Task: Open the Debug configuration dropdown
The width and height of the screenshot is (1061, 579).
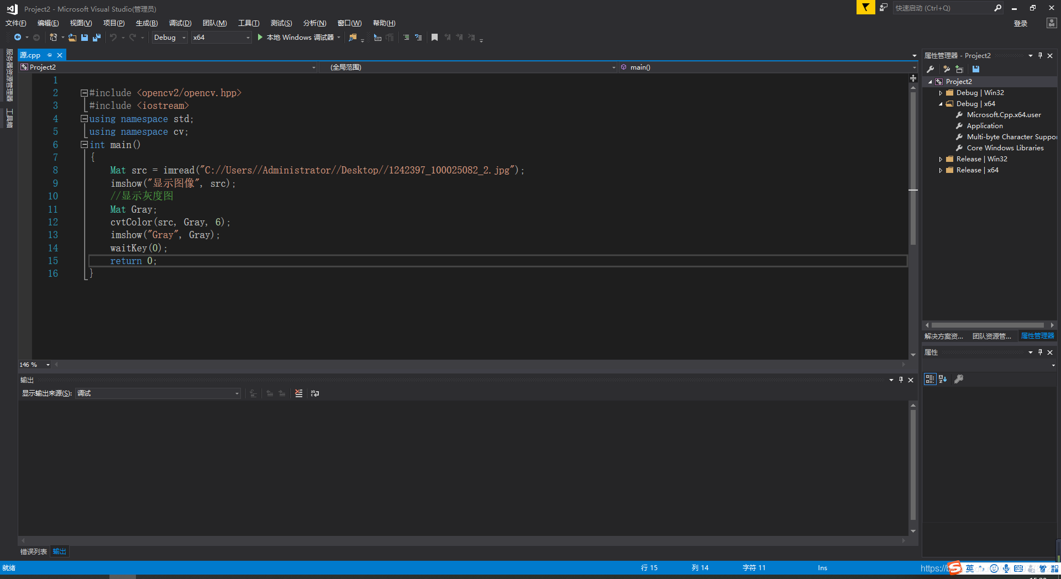Action: pyautogui.click(x=170, y=38)
